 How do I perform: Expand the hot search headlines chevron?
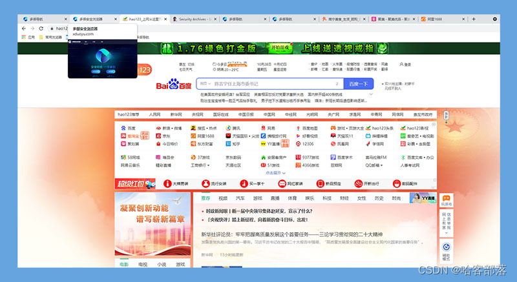point(371,94)
